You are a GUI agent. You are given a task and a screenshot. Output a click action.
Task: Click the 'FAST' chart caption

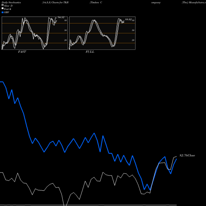[x=22, y=52]
